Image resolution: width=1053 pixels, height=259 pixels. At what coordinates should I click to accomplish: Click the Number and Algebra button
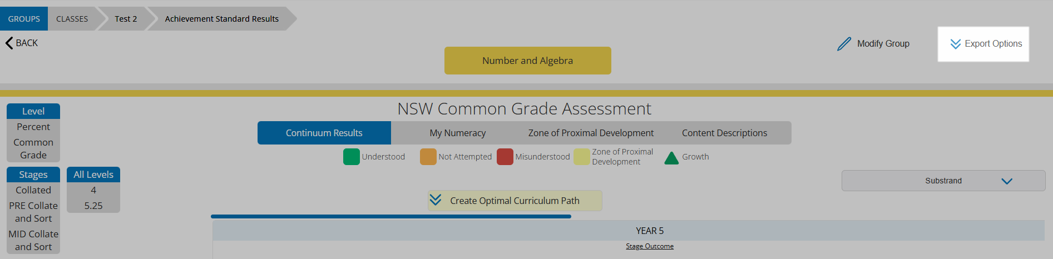[x=528, y=61]
